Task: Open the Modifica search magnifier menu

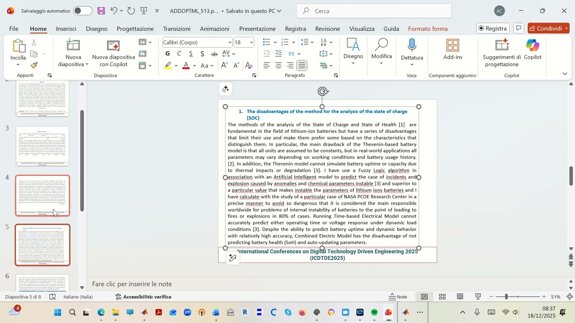Action: [381, 52]
